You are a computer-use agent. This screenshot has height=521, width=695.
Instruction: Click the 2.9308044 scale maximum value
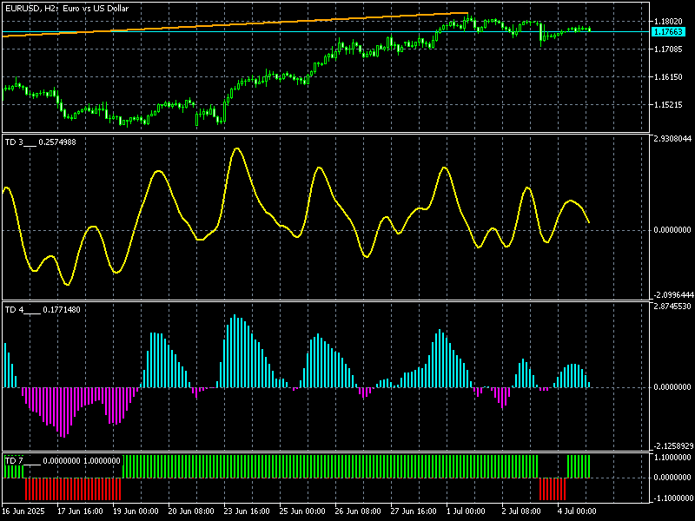[672, 139]
